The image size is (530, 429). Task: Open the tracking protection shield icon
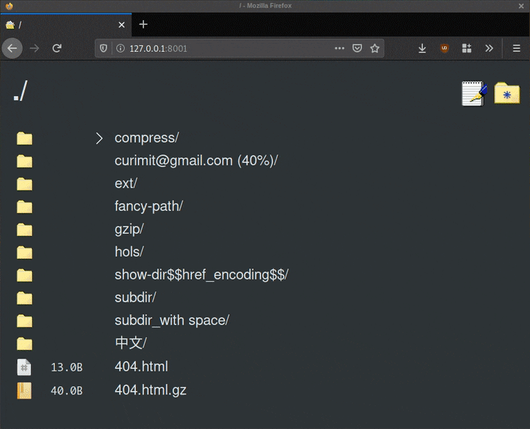103,48
